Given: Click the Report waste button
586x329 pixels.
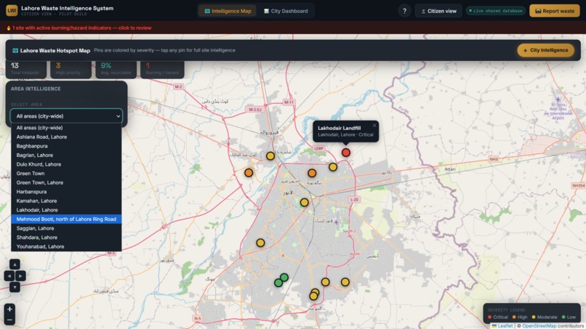Looking at the screenshot, I should [555, 11].
